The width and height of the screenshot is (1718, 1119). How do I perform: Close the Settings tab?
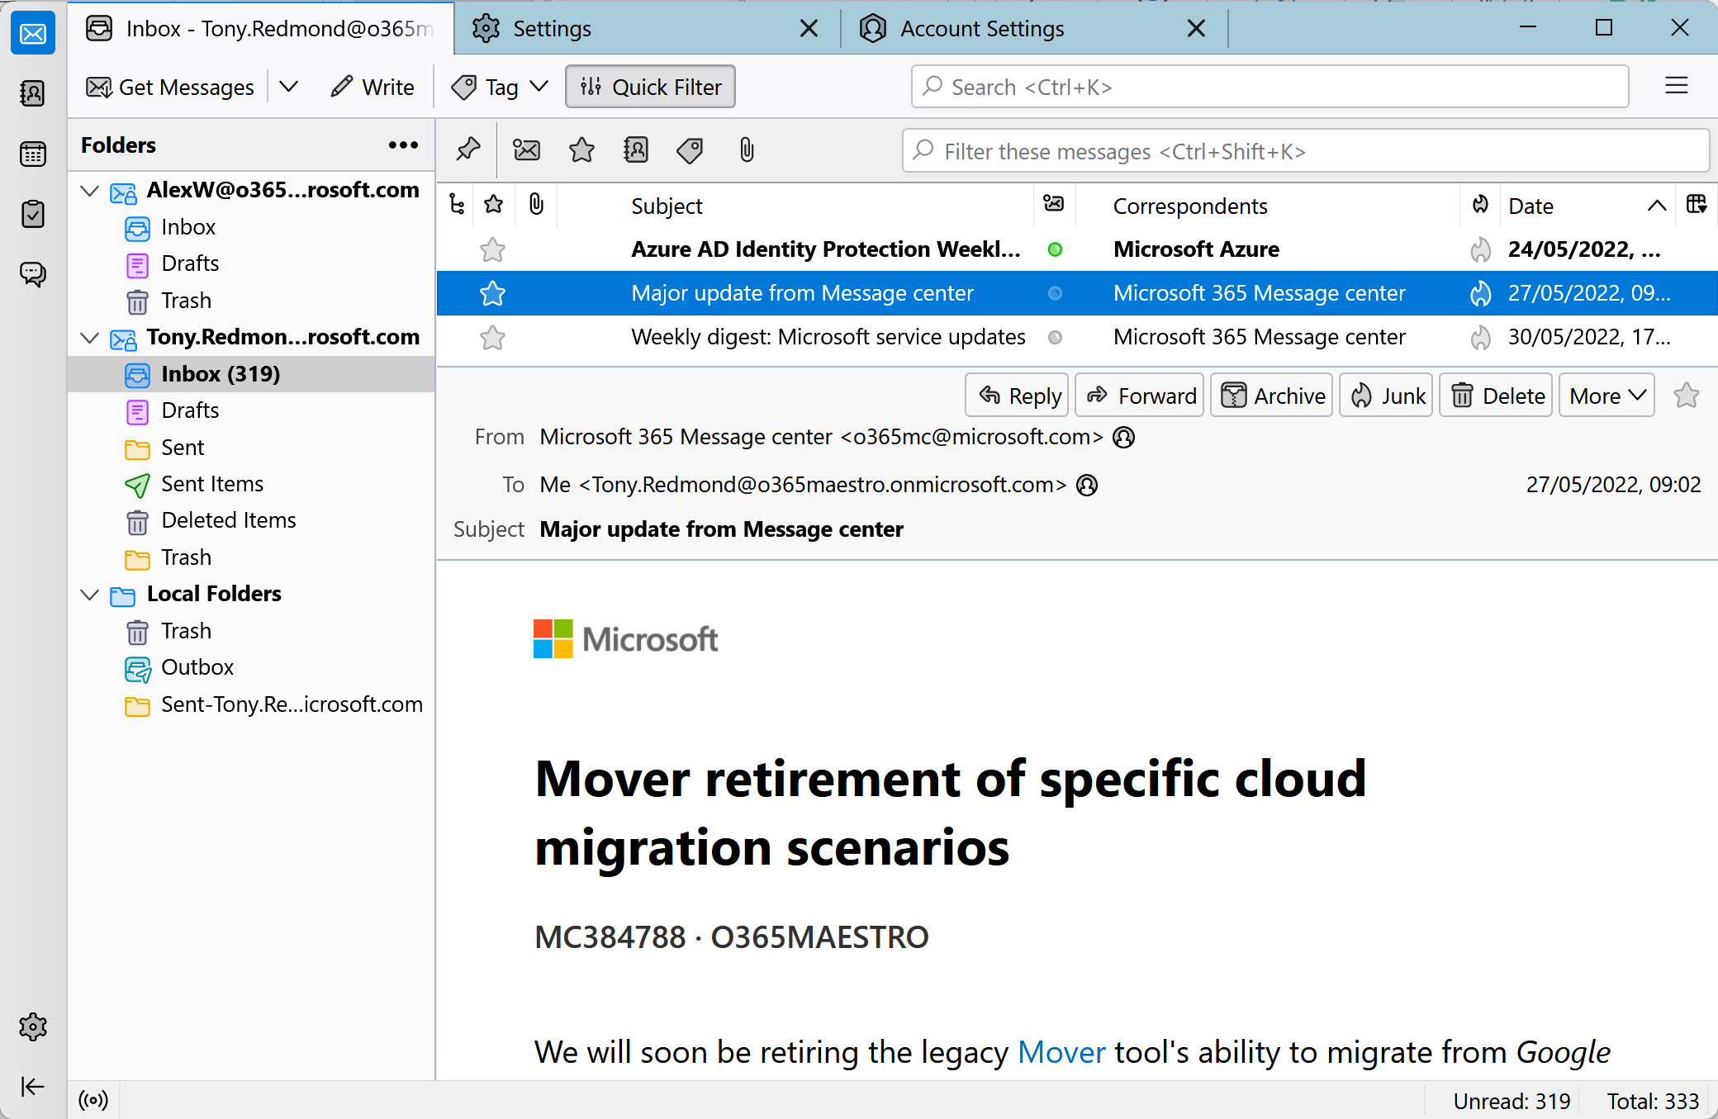[x=809, y=29]
